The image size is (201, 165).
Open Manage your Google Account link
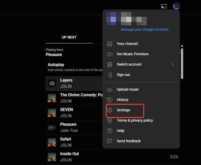coord(145,29)
